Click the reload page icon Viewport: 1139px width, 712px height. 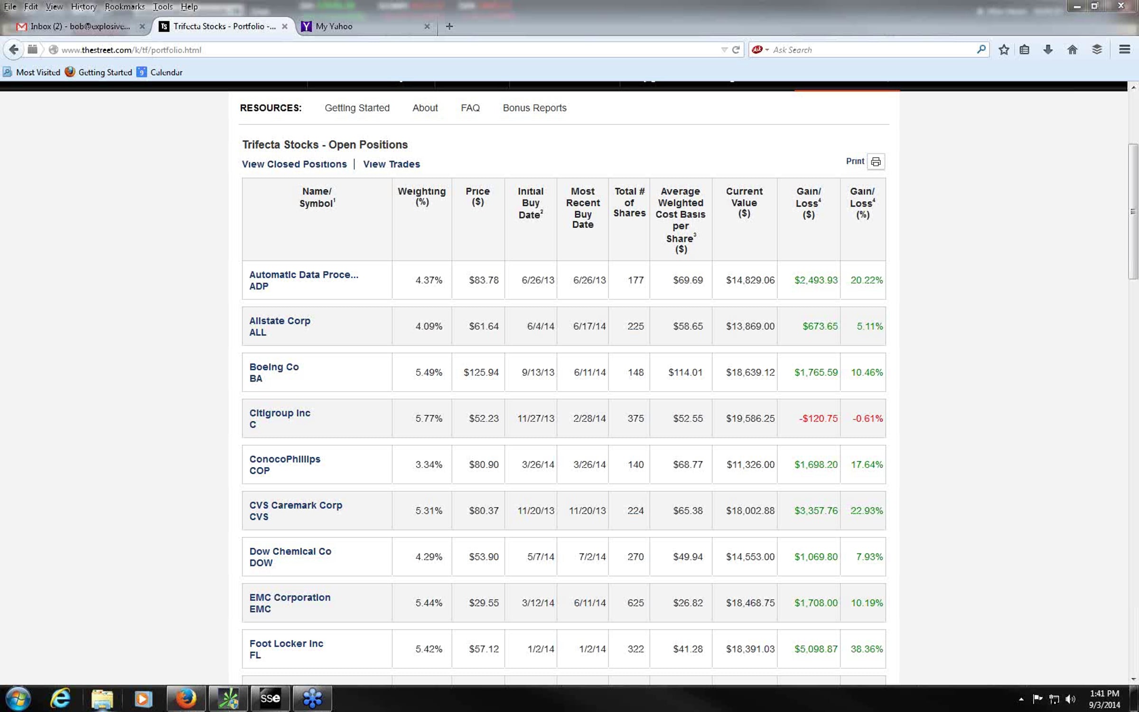736,50
